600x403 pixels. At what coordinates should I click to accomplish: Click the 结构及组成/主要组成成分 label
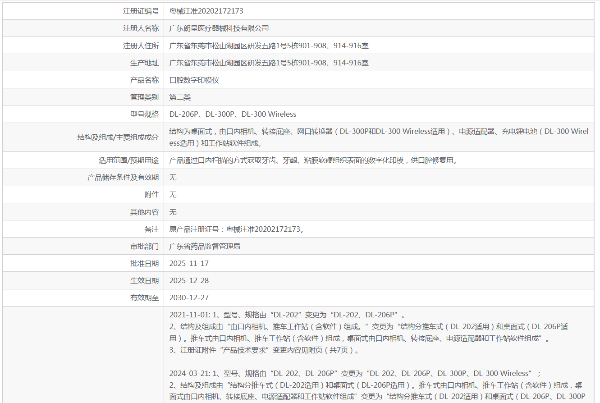point(118,137)
